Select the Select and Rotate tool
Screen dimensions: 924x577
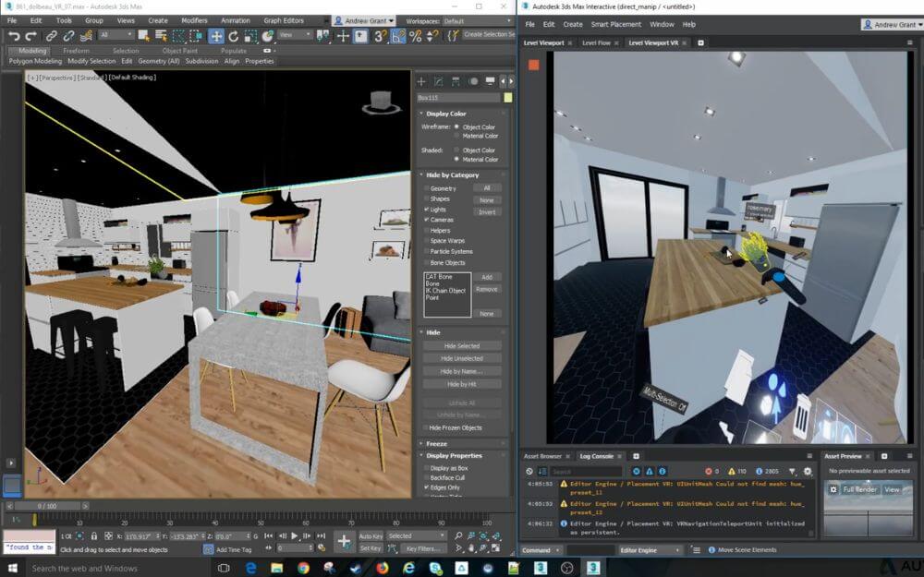(x=233, y=36)
